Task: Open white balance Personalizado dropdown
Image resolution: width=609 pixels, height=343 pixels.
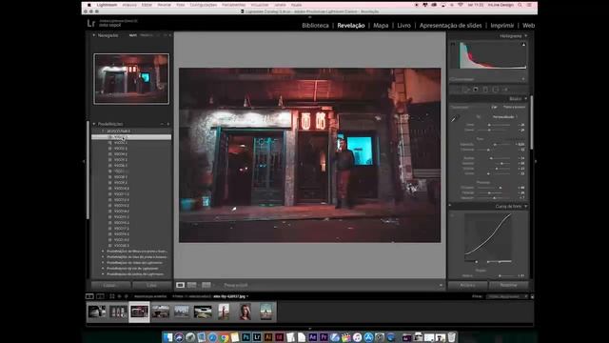Action: pyautogui.click(x=505, y=116)
